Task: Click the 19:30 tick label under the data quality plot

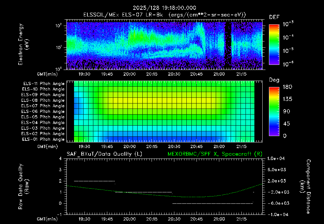Action: tap(84, 219)
